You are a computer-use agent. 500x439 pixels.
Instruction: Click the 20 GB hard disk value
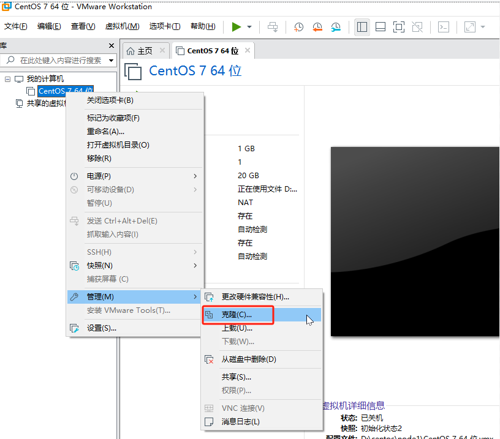(248, 176)
